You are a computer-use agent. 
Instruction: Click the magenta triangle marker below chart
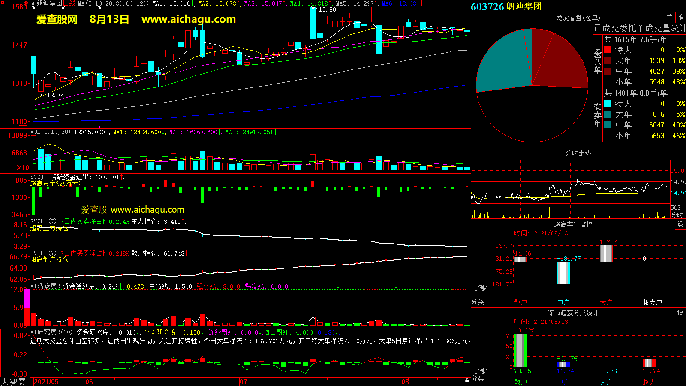(x=99, y=127)
